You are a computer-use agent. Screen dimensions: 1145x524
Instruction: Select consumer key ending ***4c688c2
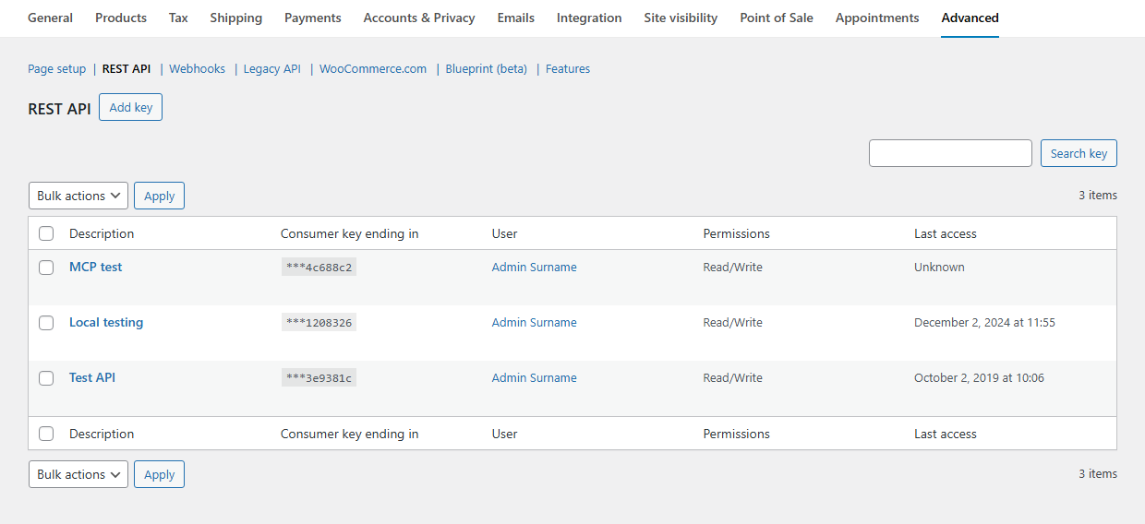tap(319, 268)
